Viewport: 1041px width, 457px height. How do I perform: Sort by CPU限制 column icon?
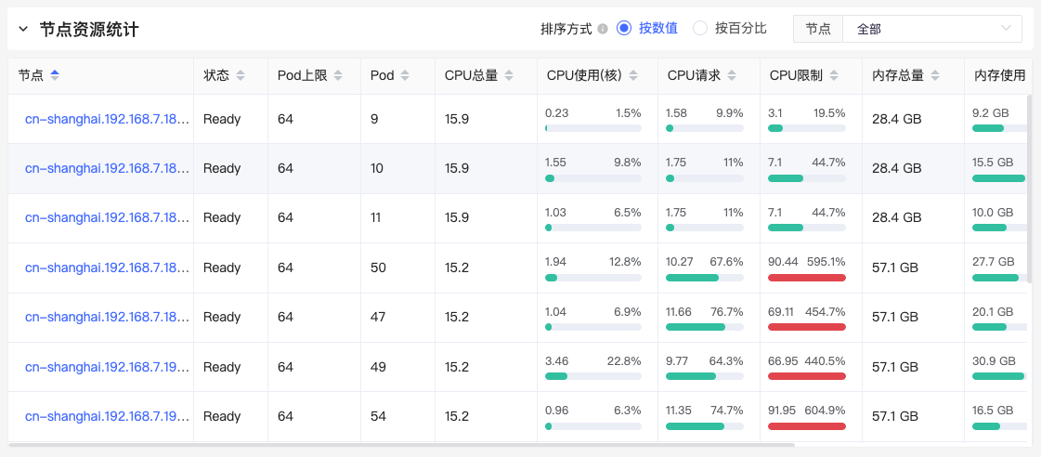pyautogui.click(x=834, y=76)
